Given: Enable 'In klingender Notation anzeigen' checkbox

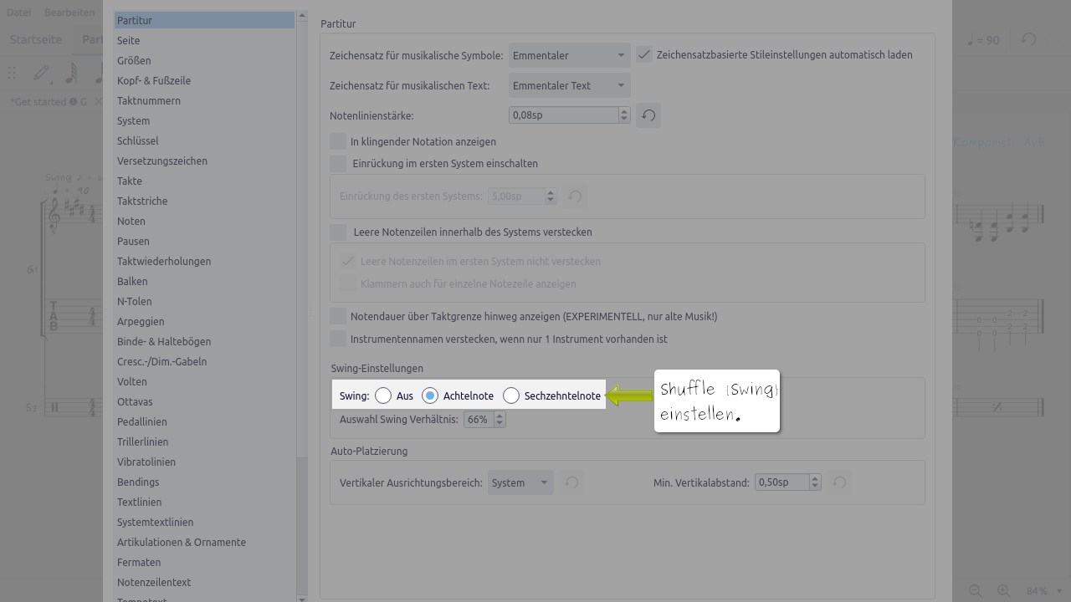Looking at the screenshot, I should pyautogui.click(x=338, y=141).
